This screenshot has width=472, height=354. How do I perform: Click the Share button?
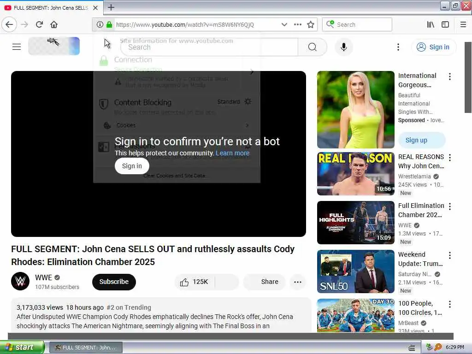[x=264, y=282]
